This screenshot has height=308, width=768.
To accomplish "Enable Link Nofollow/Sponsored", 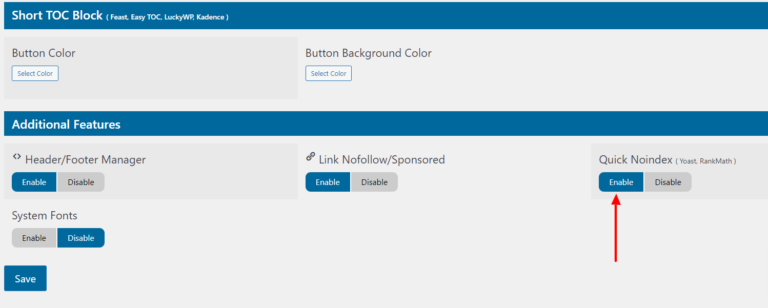I will (328, 181).
